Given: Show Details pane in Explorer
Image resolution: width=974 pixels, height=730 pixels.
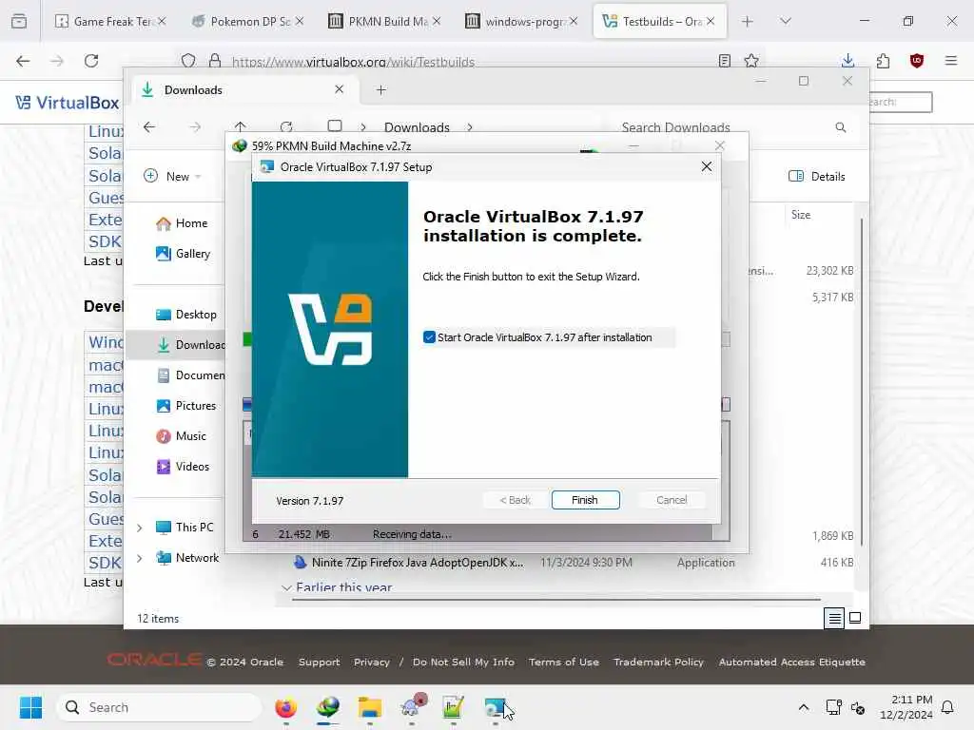Looking at the screenshot, I should pyautogui.click(x=816, y=176).
